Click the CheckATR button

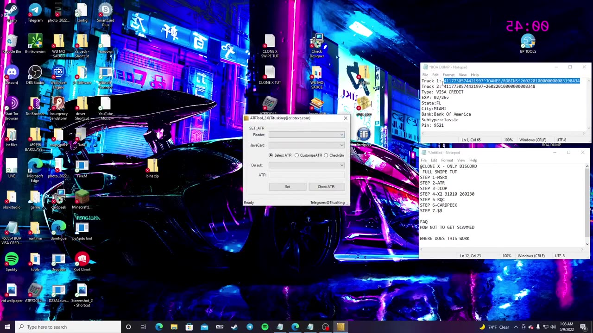coord(326,187)
